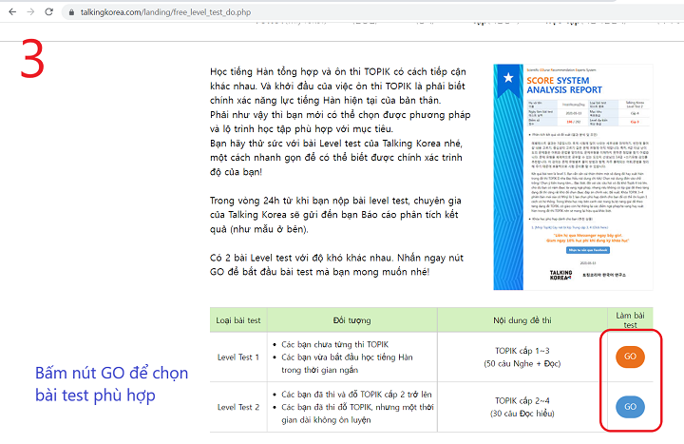Click the "TOPIK cấp 2~4" cell text

pos(522,400)
